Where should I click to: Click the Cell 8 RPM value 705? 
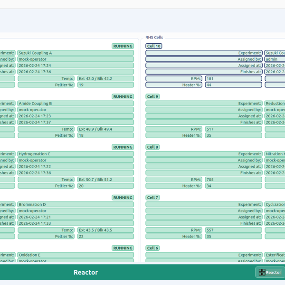click(x=233, y=180)
